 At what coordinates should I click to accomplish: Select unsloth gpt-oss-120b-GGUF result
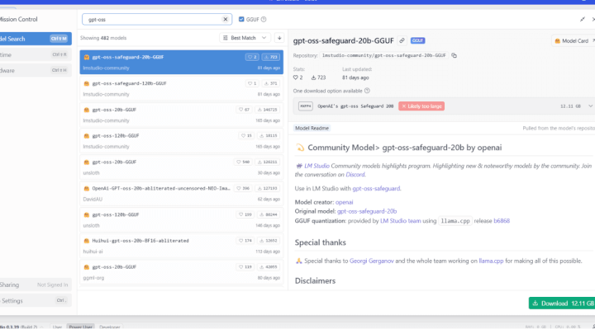tap(181, 219)
